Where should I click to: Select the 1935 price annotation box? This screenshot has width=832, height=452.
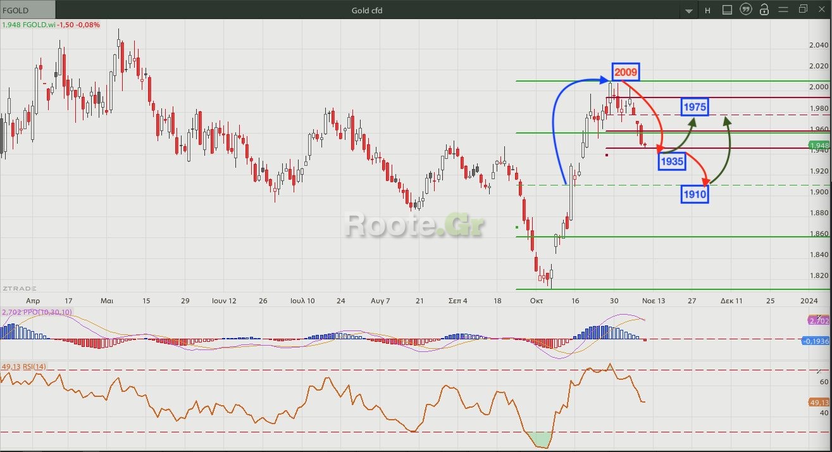point(671,161)
